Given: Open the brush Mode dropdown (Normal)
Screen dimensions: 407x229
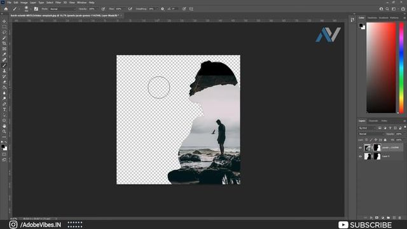Looking at the screenshot, I should [62, 9].
